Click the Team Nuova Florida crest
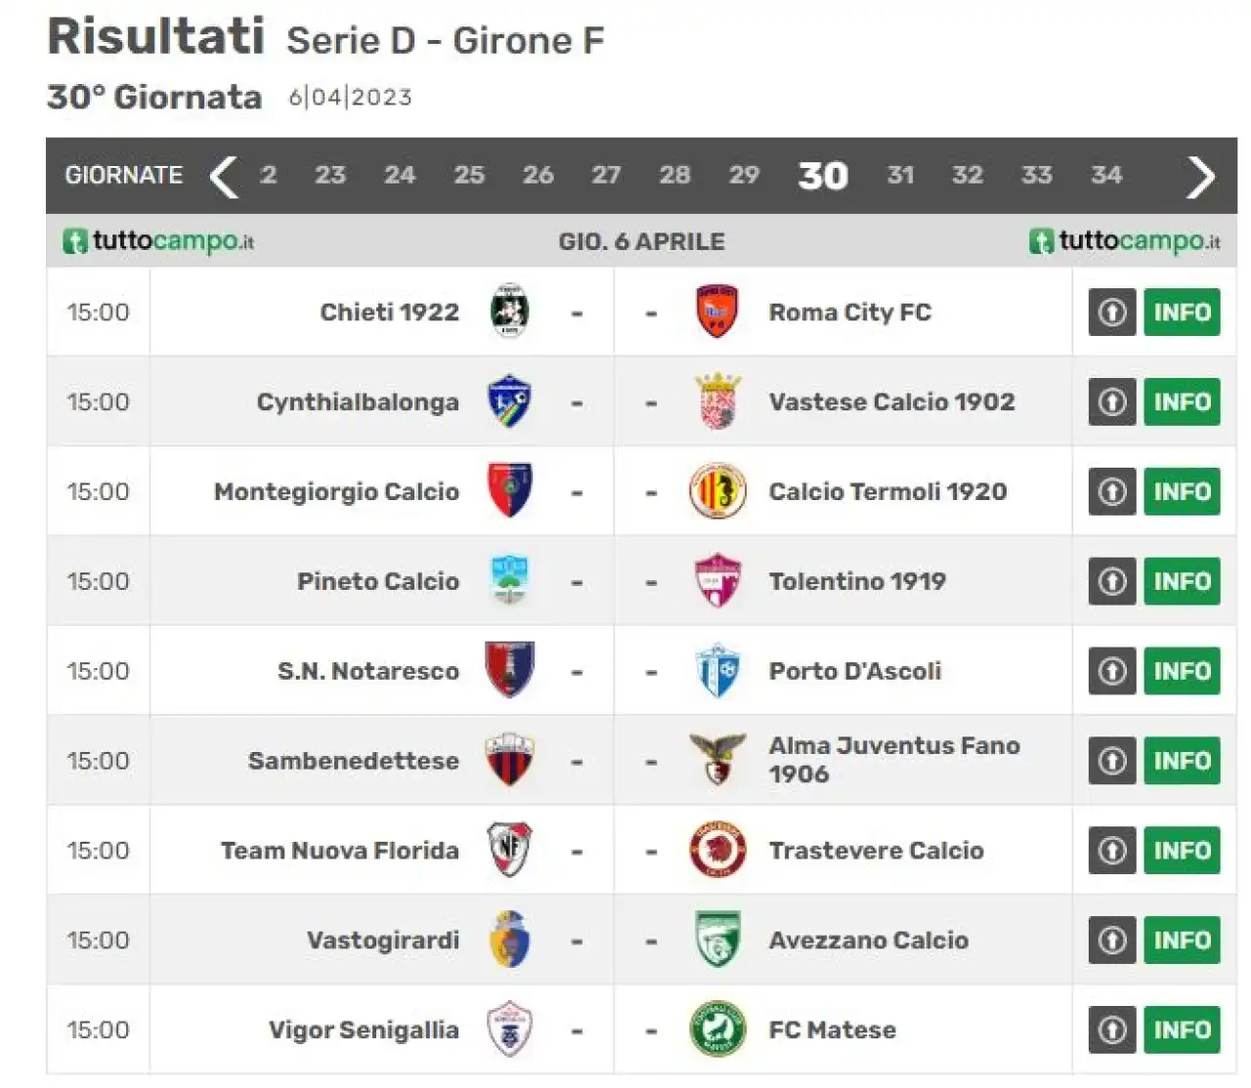Screen dimensions: 1251x1088 pyautogui.click(x=509, y=850)
